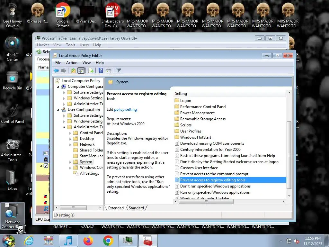The height and width of the screenshot is (247, 329).
Task: Collapse Administrative Templates under User Configuration
Action: (x=64, y=127)
